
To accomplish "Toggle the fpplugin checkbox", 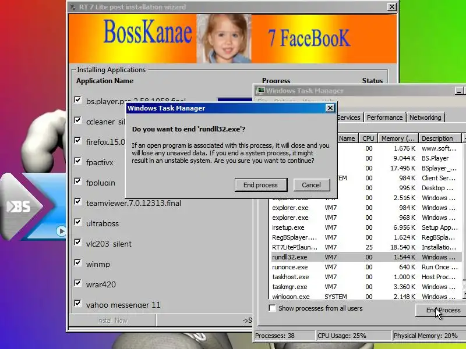I will pos(78,181).
